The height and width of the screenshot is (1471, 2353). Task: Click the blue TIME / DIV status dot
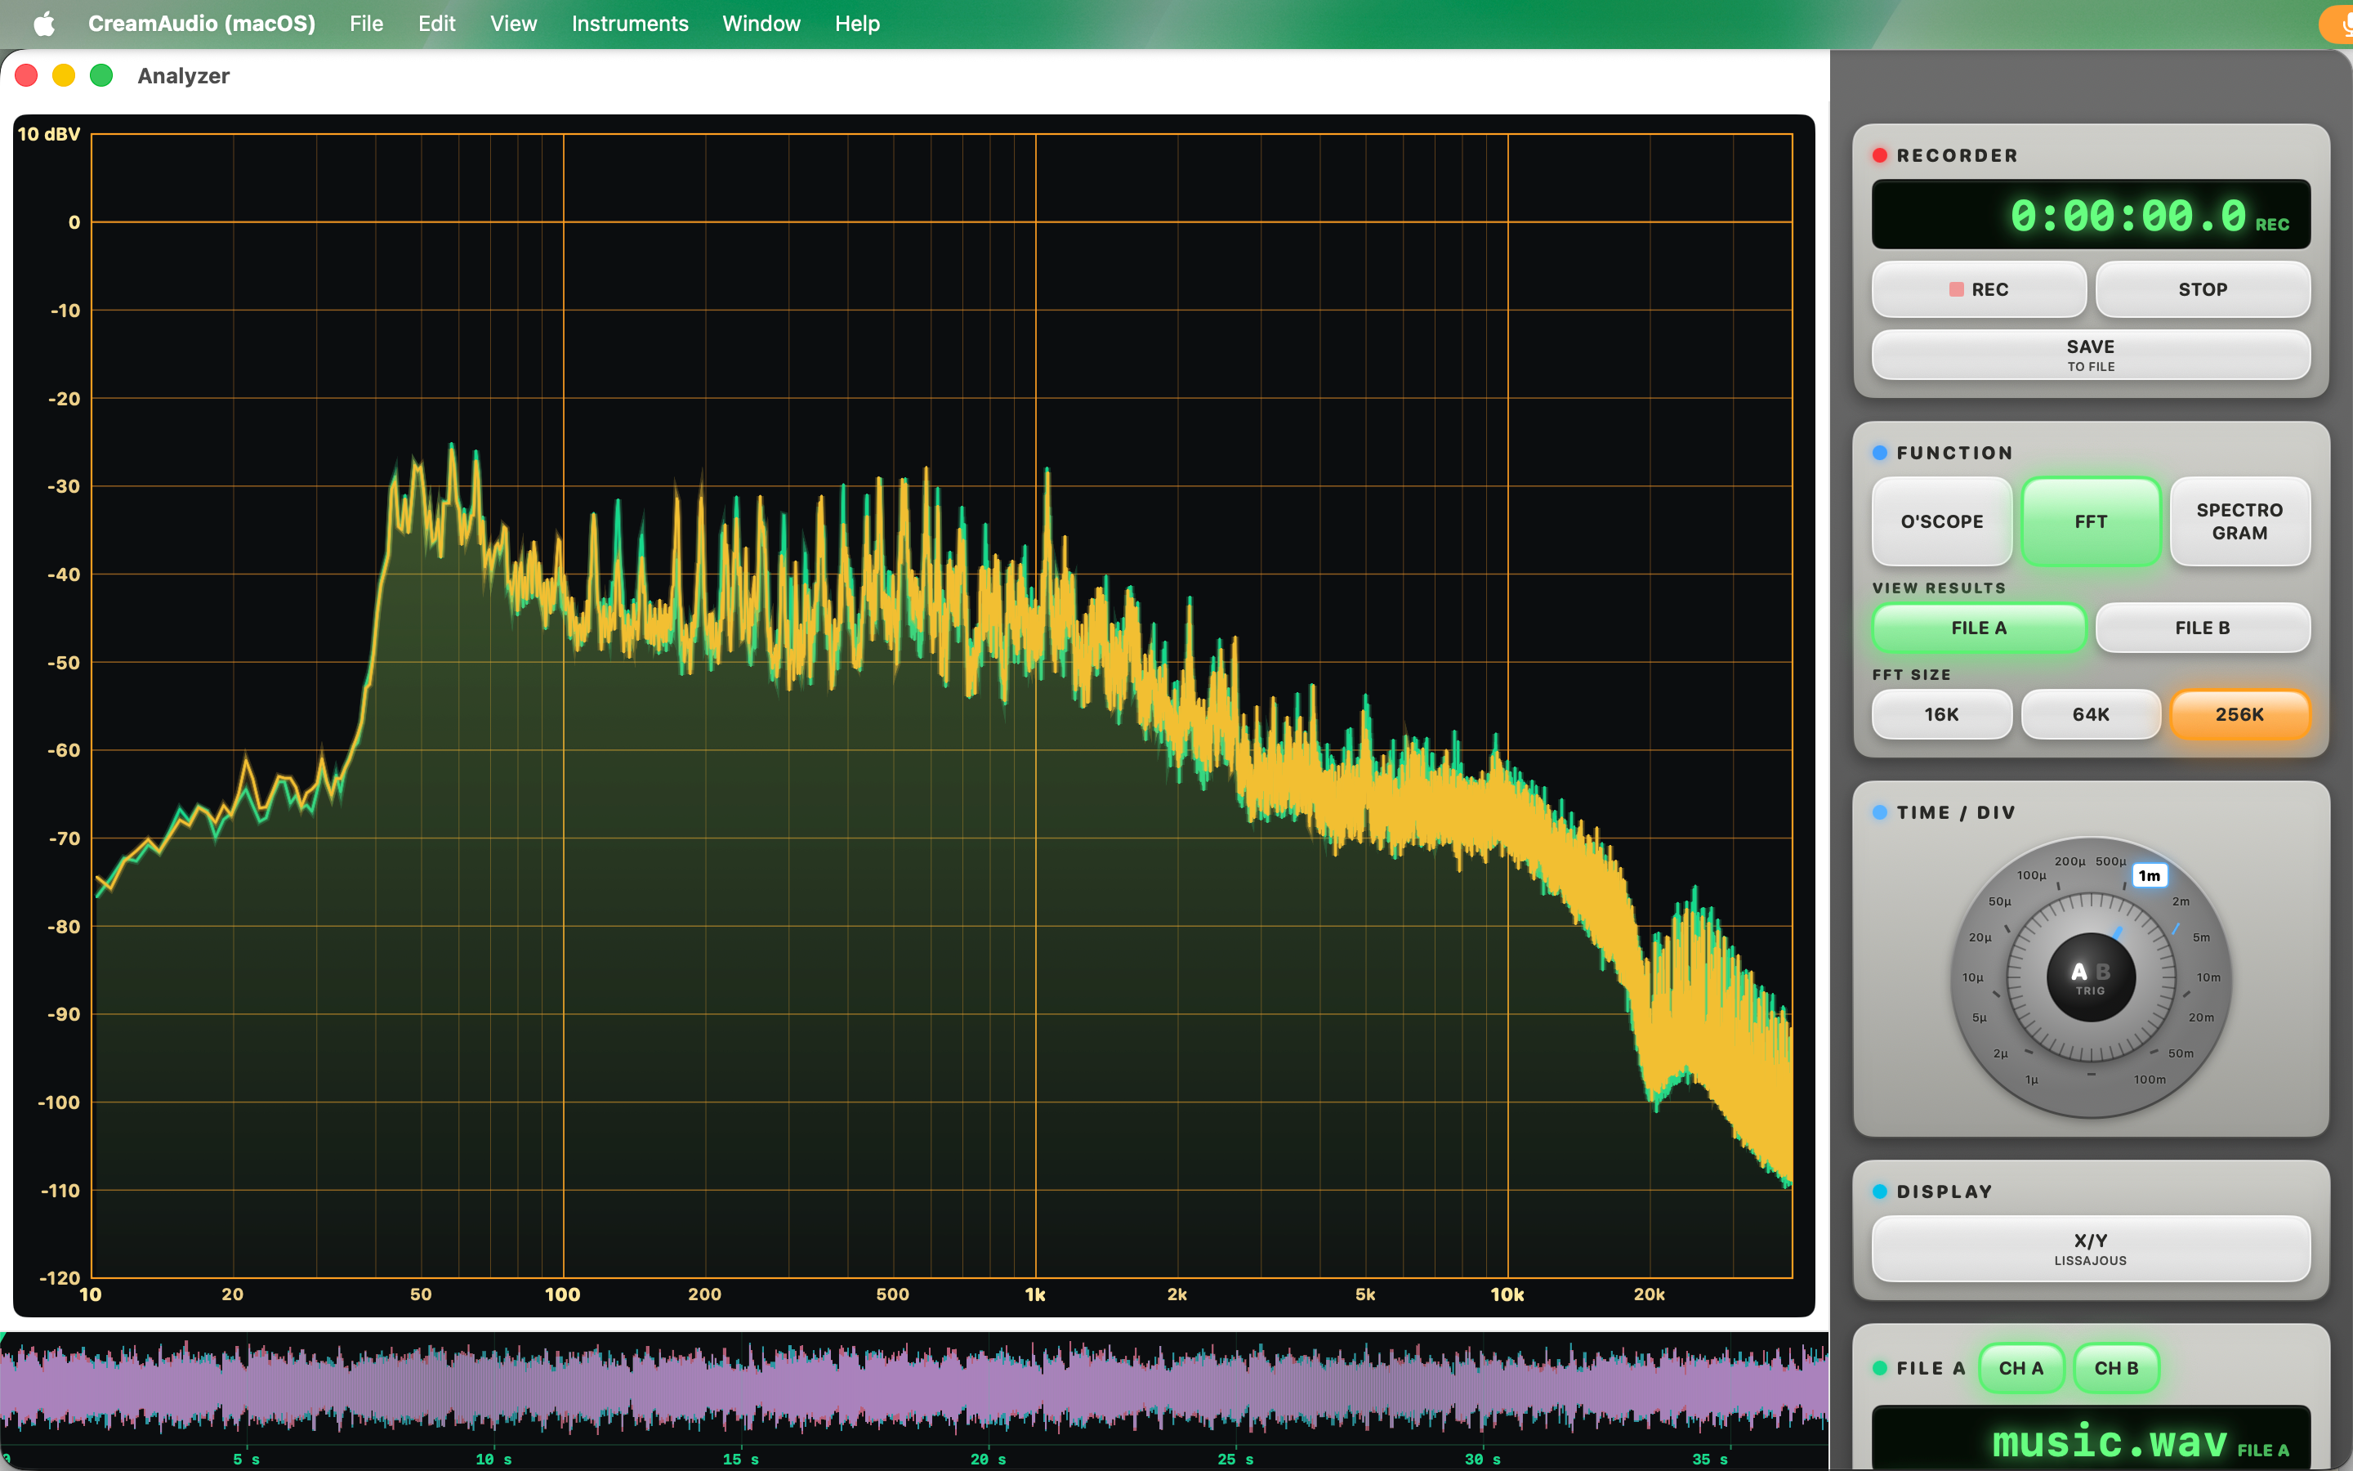1881,812
